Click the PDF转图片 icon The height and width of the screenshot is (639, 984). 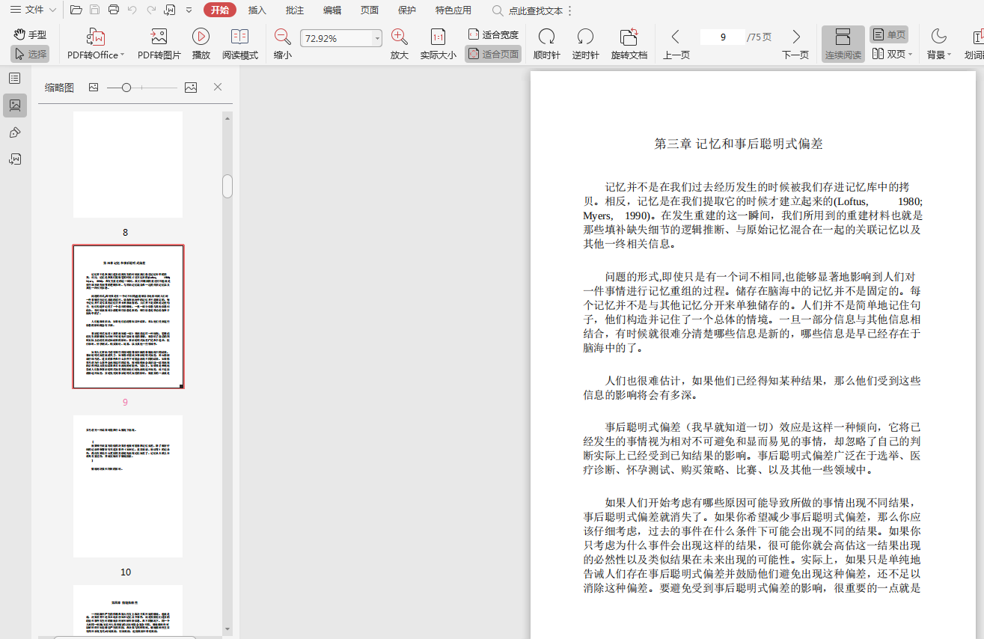click(x=159, y=37)
